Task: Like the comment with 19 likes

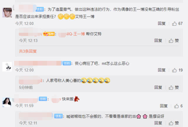Action: coord(177,70)
